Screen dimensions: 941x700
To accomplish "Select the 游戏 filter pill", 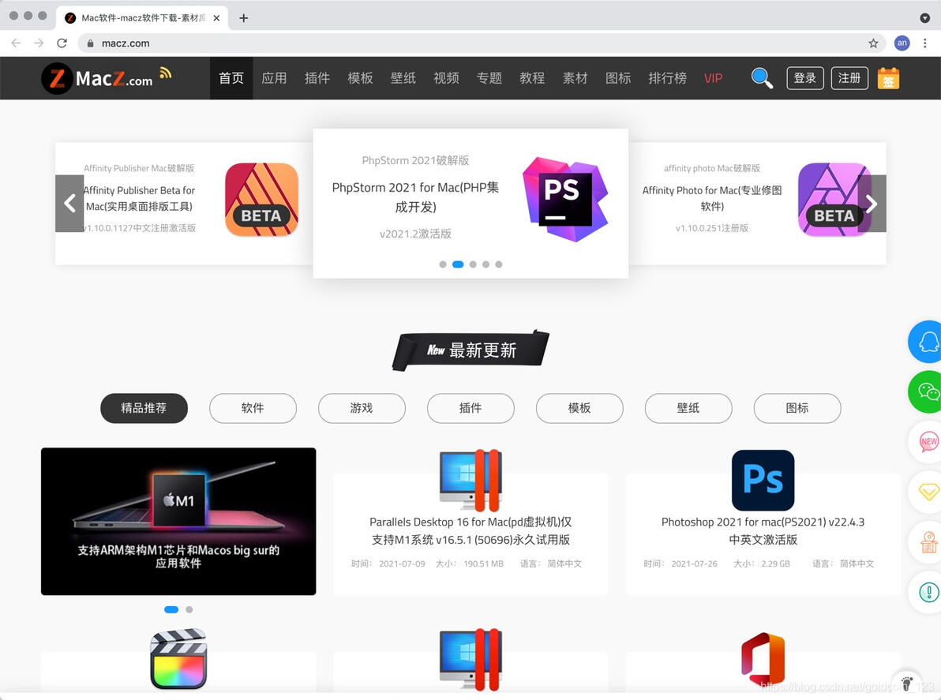I will click(x=362, y=408).
